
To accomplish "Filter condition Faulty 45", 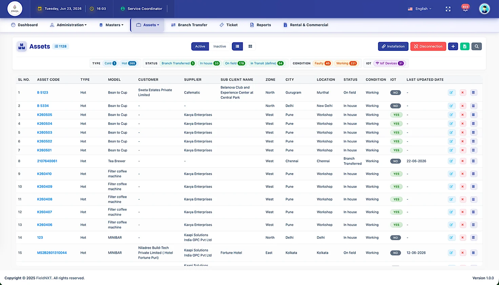I will pos(322,63).
